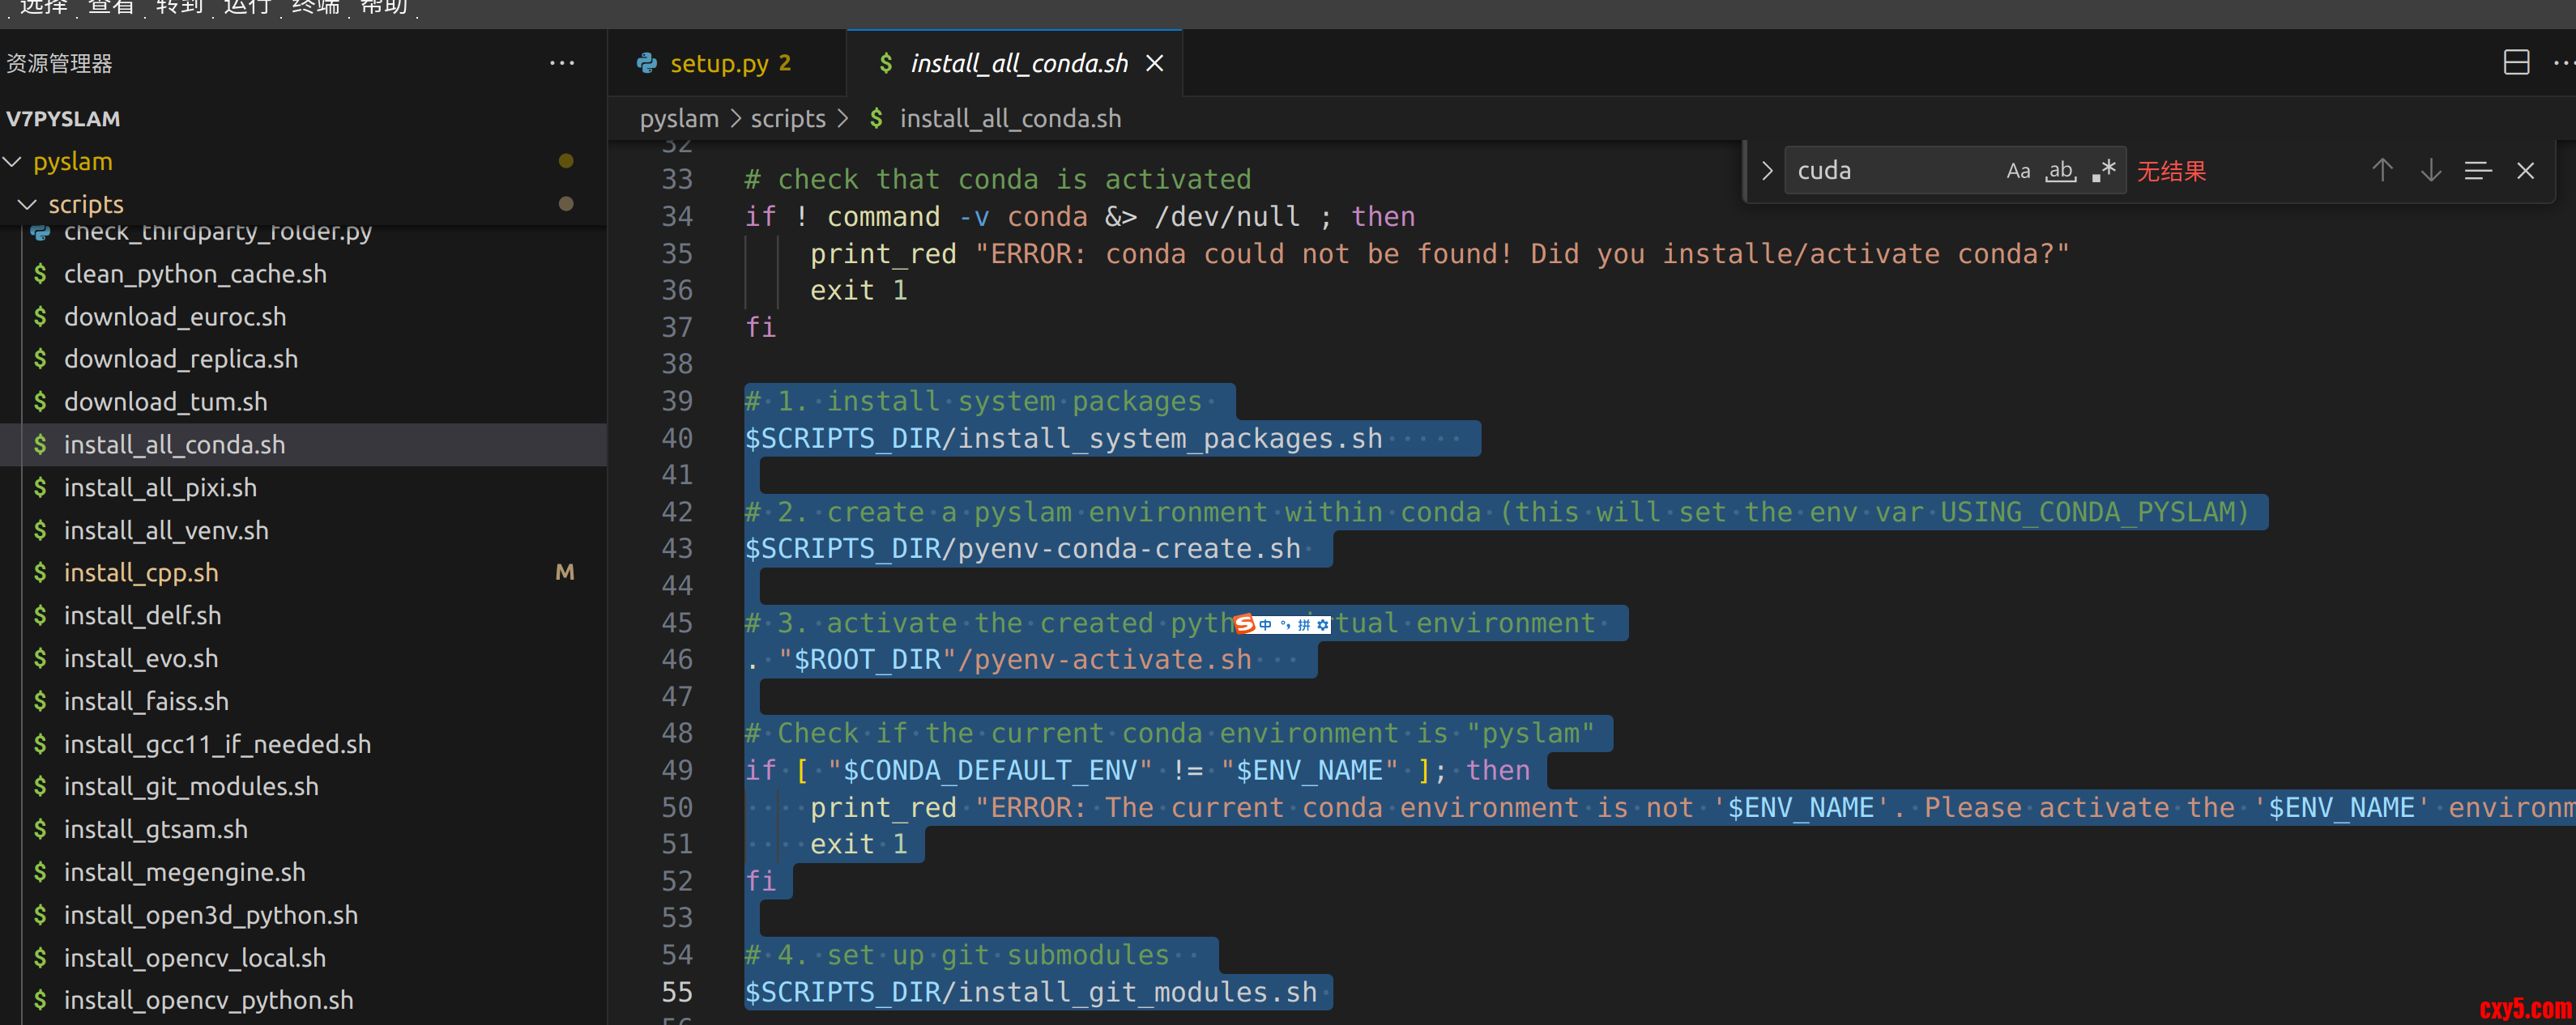
Task: Click the split editor icon
Action: (2516, 63)
